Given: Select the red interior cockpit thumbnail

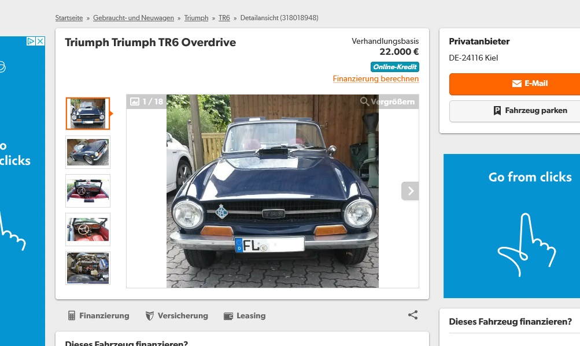Looking at the screenshot, I should pyautogui.click(x=88, y=229).
